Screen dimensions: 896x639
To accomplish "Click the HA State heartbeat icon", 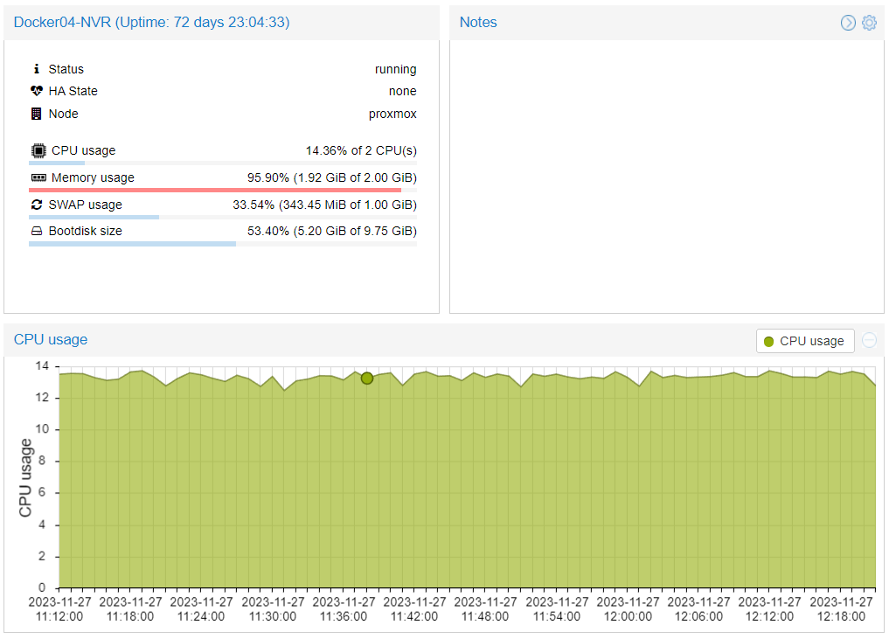I will coord(37,91).
